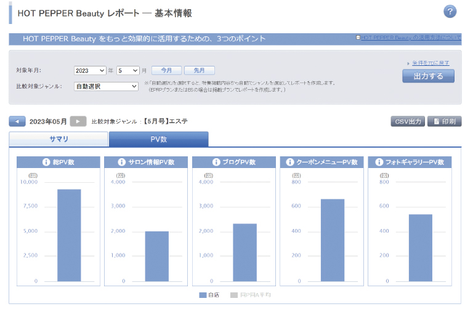
Task: Switch to the サマリ tab
Action: pyautogui.click(x=59, y=140)
